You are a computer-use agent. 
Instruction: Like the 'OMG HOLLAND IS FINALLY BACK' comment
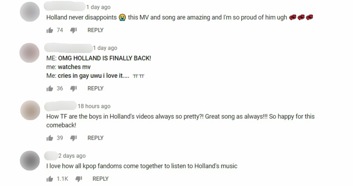49,89
